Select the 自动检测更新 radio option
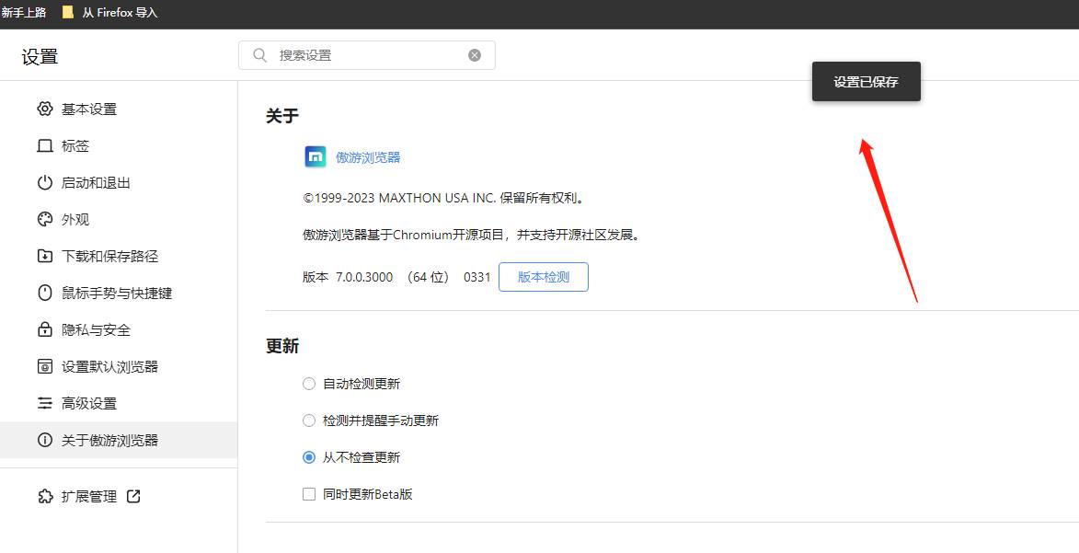1079x553 pixels. 309,384
